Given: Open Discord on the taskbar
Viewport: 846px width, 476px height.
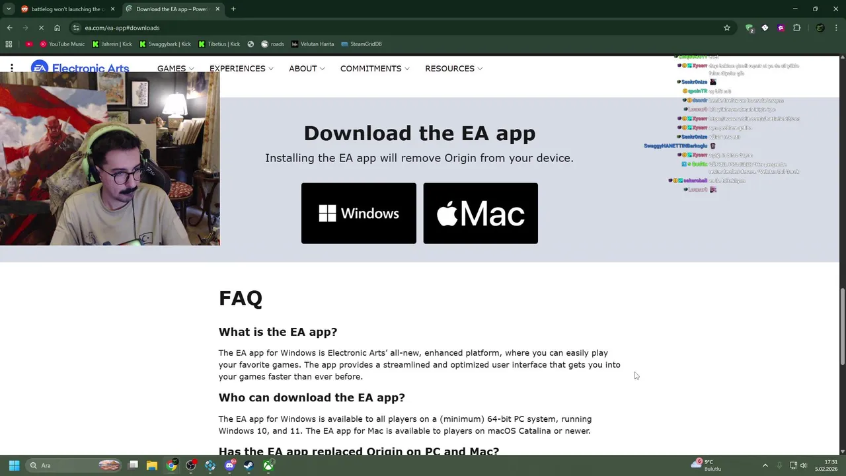Looking at the screenshot, I should tap(229, 465).
